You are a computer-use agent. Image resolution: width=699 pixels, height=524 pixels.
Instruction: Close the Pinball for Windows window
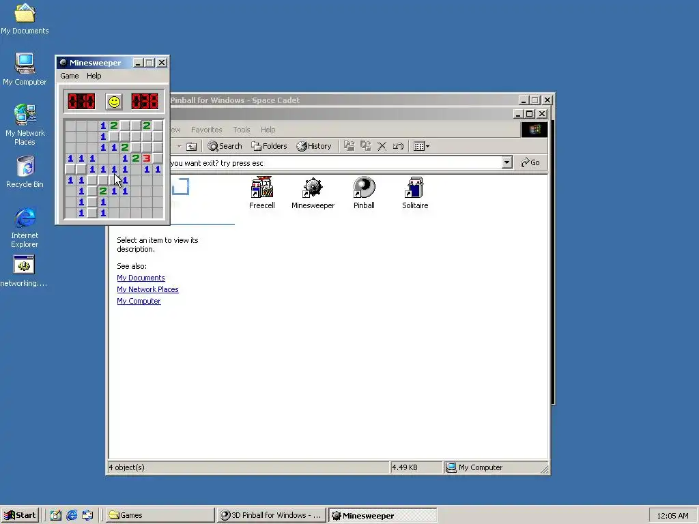click(x=547, y=100)
